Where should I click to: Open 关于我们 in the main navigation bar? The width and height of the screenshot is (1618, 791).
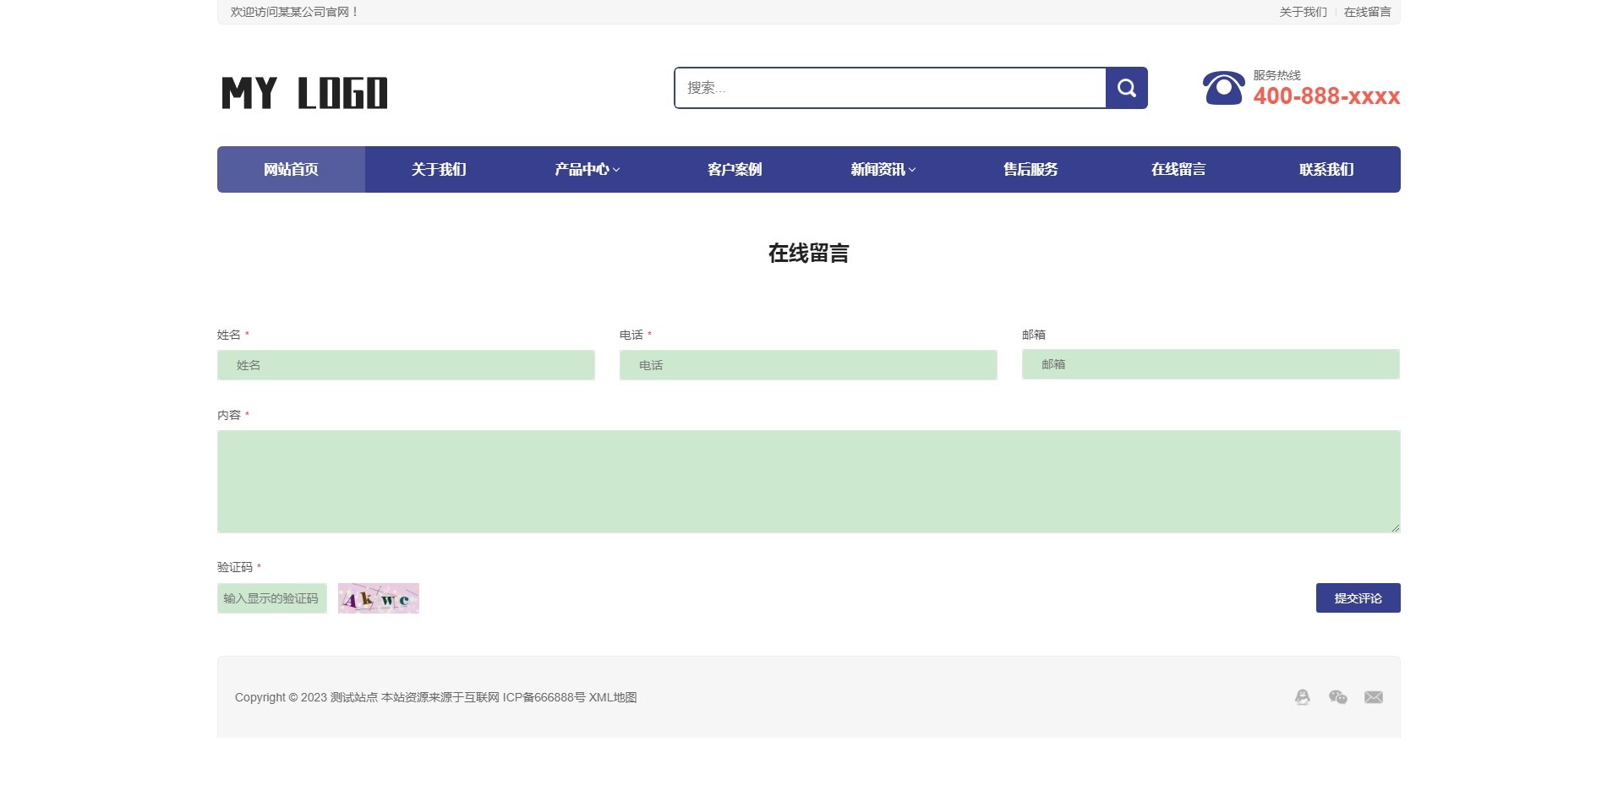439,170
